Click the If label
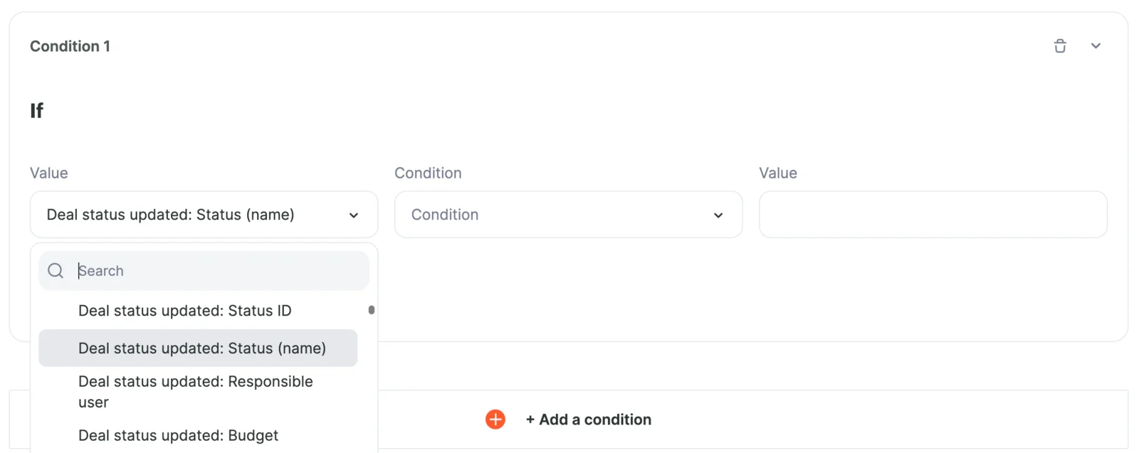The height and width of the screenshot is (453, 1139). point(36,110)
